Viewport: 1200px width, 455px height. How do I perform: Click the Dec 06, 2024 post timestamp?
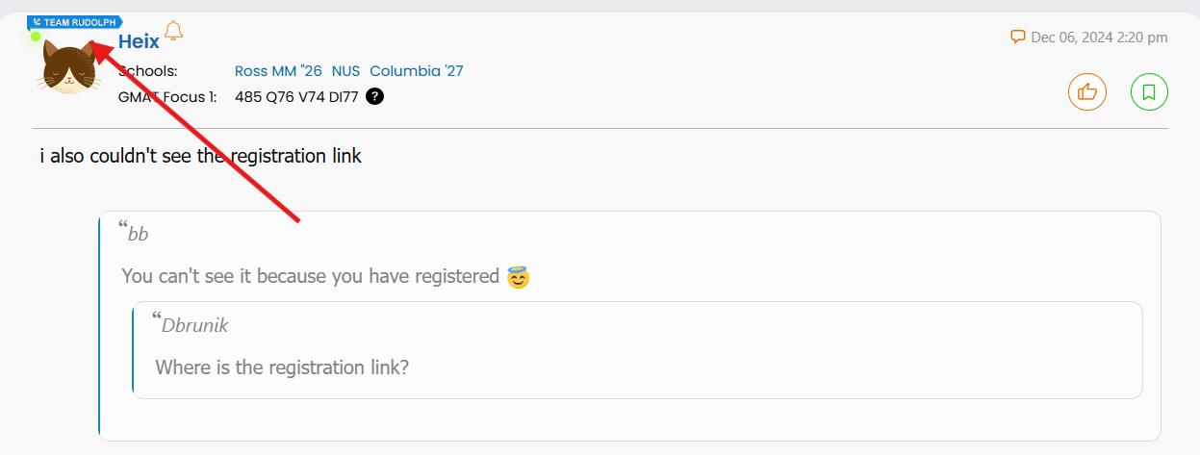coord(1099,38)
